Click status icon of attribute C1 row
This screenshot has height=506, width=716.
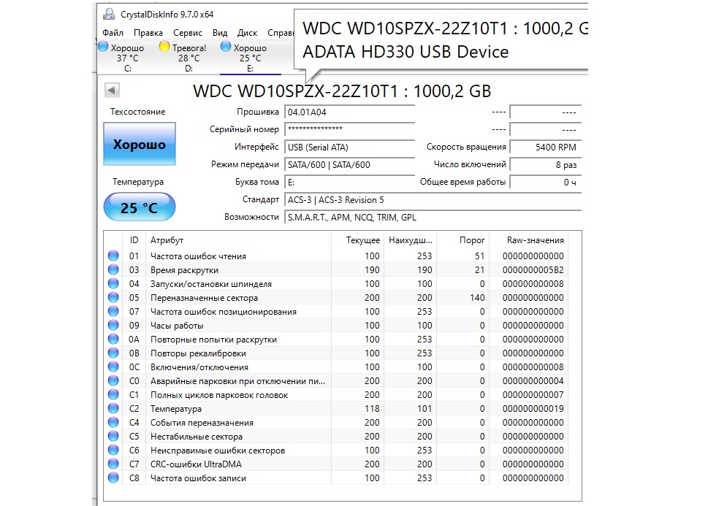point(113,394)
